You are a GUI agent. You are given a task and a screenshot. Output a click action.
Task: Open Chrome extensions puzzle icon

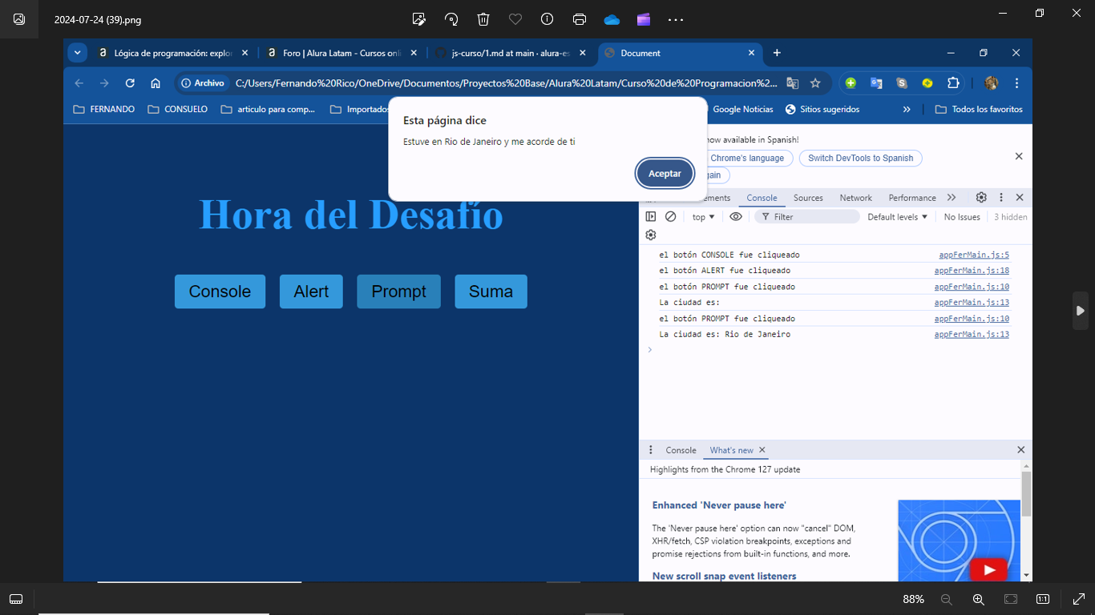pyautogui.click(x=953, y=83)
